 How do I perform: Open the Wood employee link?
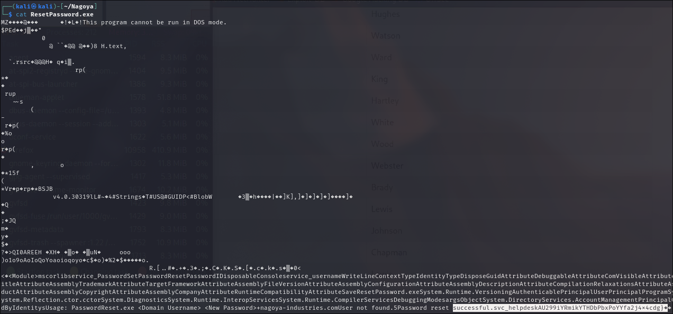(x=382, y=144)
